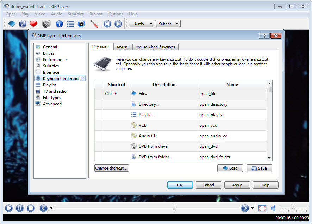Image resolution: width=312 pixels, height=224 pixels.
Task: Open the Options menu
Action: [x=116, y=14]
